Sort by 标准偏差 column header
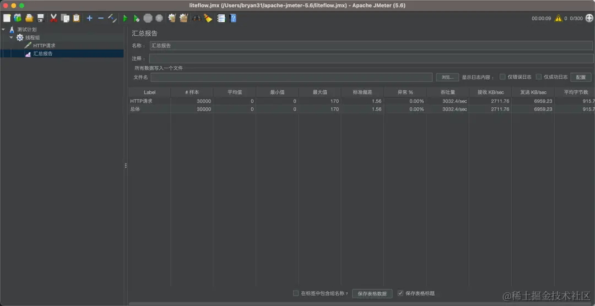The image size is (595, 306). [363, 92]
